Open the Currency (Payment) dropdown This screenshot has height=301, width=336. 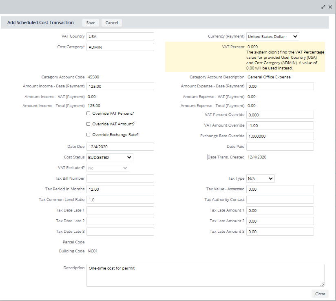pyautogui.click(x=272, y=36)
